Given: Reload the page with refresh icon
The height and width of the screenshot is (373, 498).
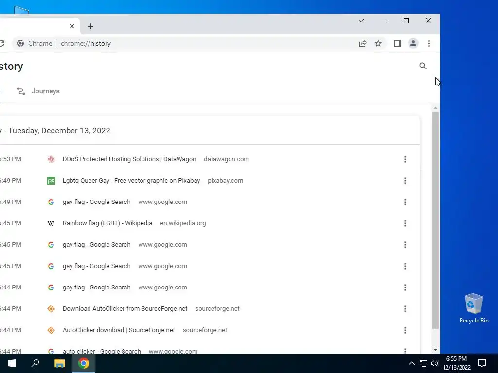Looking at the screenshot, I should (x=2, y=43).
